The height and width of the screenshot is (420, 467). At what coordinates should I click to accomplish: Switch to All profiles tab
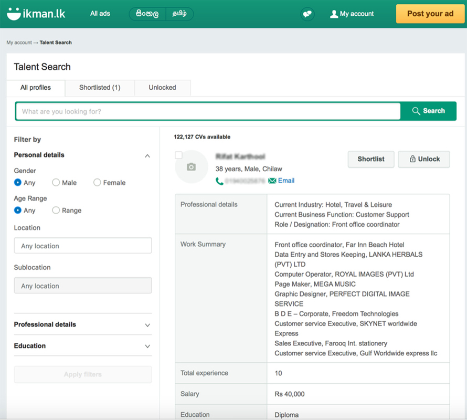coord(36,88)
